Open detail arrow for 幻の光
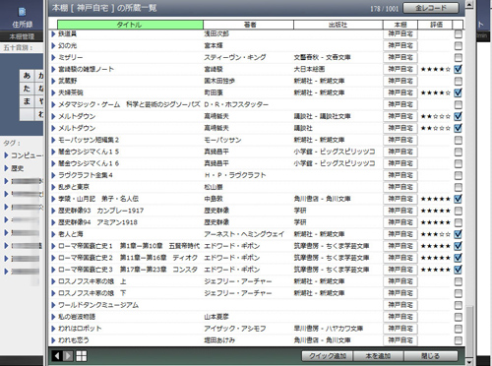 coord(53,45)
